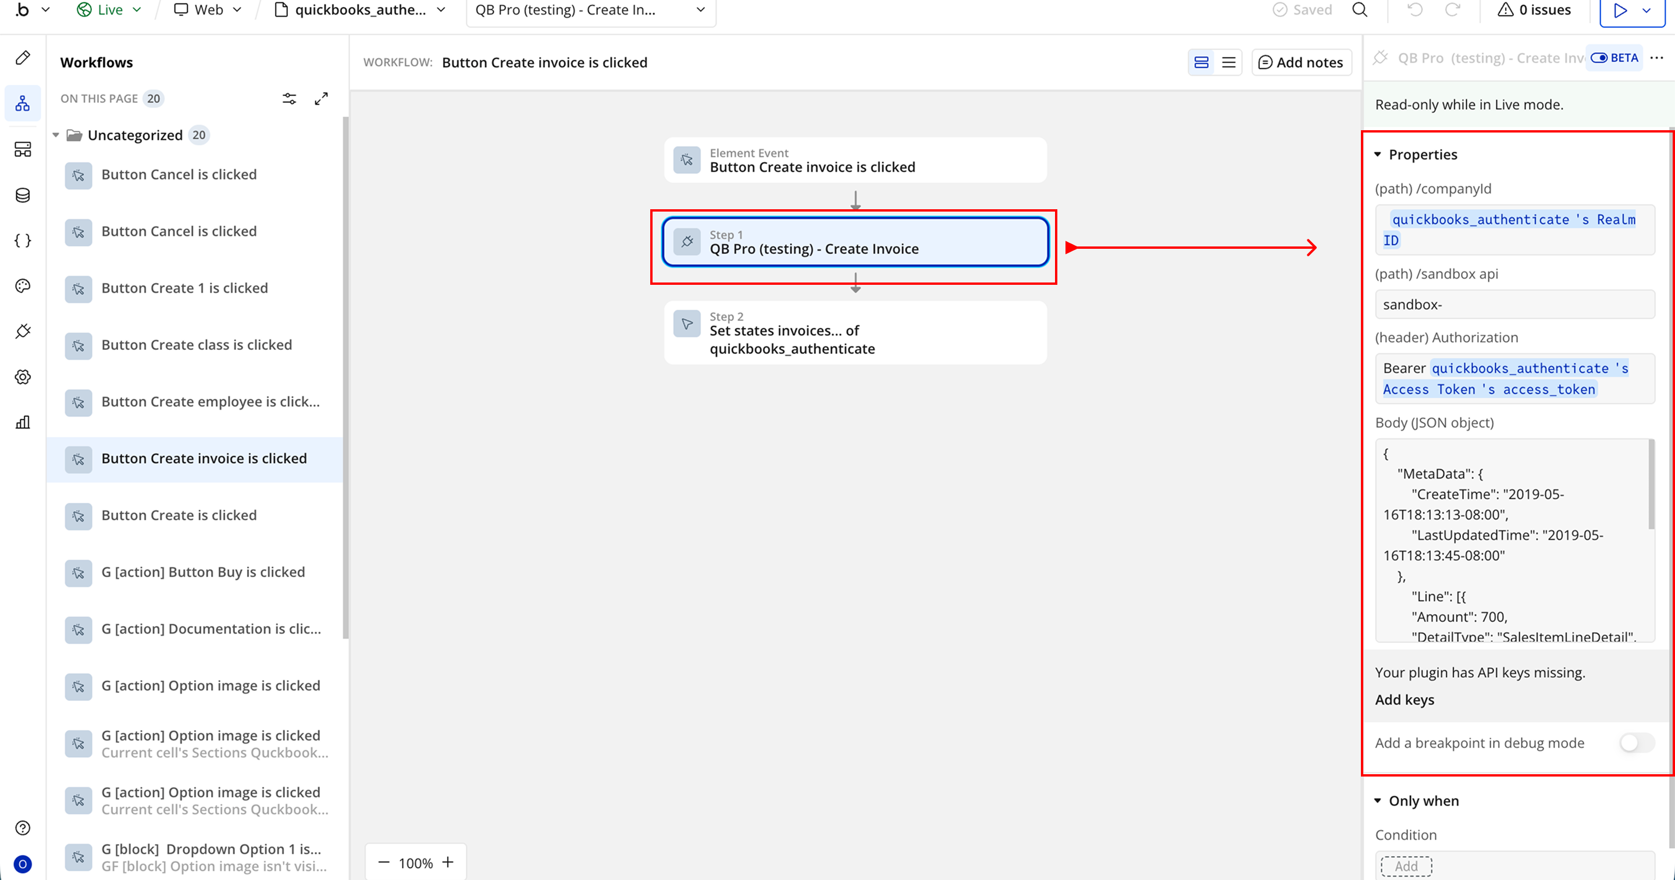Open the Styles palette icon in sidebar
1675x880 pixels.
[x=23, y=286]
